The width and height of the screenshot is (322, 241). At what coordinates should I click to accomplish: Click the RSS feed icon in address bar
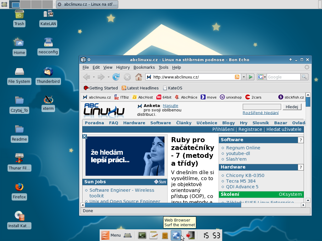(237, 77)
